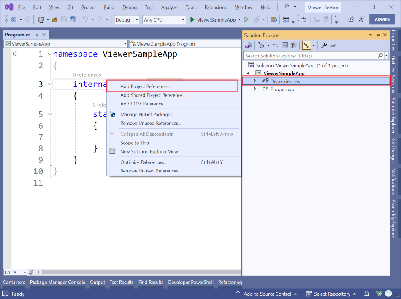401x299 pixels.
Task: Click the New Project toolbar icon
Action: (41, 19)
